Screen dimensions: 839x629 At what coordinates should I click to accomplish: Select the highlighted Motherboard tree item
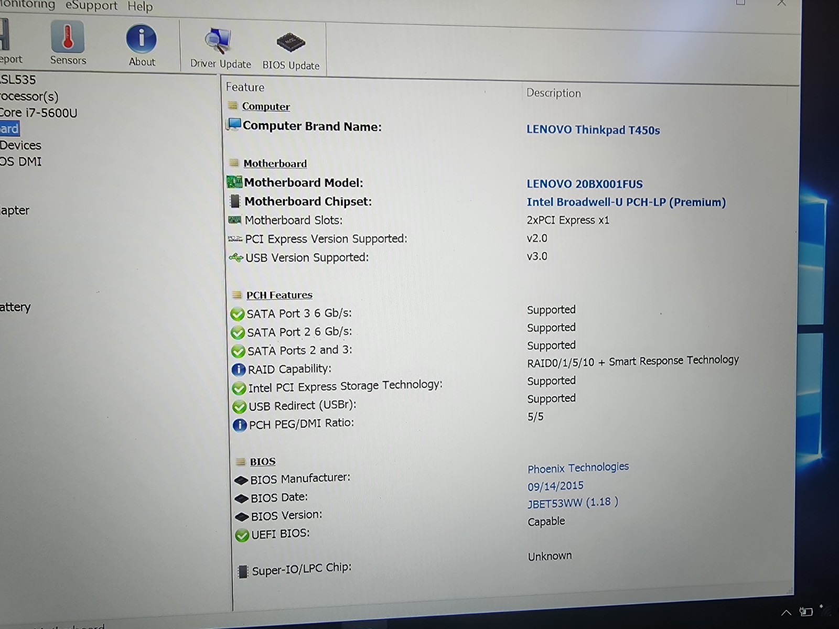pyautogui.click(x=9, y=129)
